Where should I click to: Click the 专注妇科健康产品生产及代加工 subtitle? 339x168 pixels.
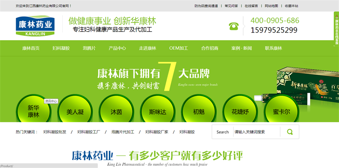pyautogui.click(x=112, y=30)
